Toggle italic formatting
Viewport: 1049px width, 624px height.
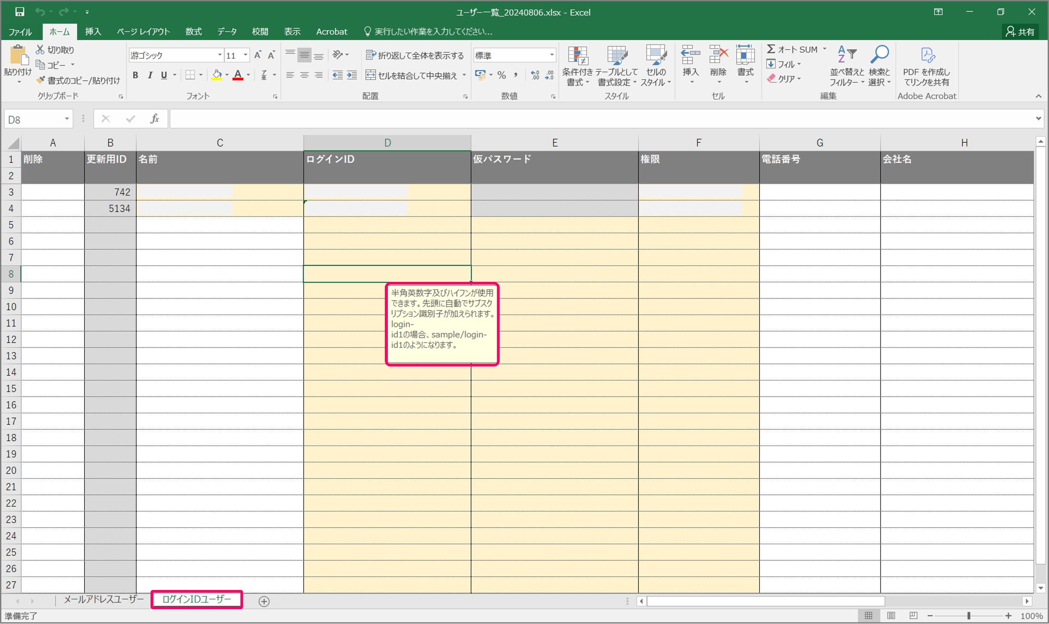150,75
